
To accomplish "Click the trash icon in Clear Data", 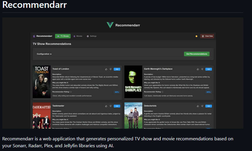I will click(203, 36).
